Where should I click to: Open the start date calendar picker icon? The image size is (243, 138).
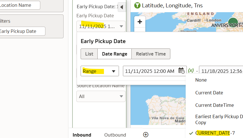(x=181, y=71)
